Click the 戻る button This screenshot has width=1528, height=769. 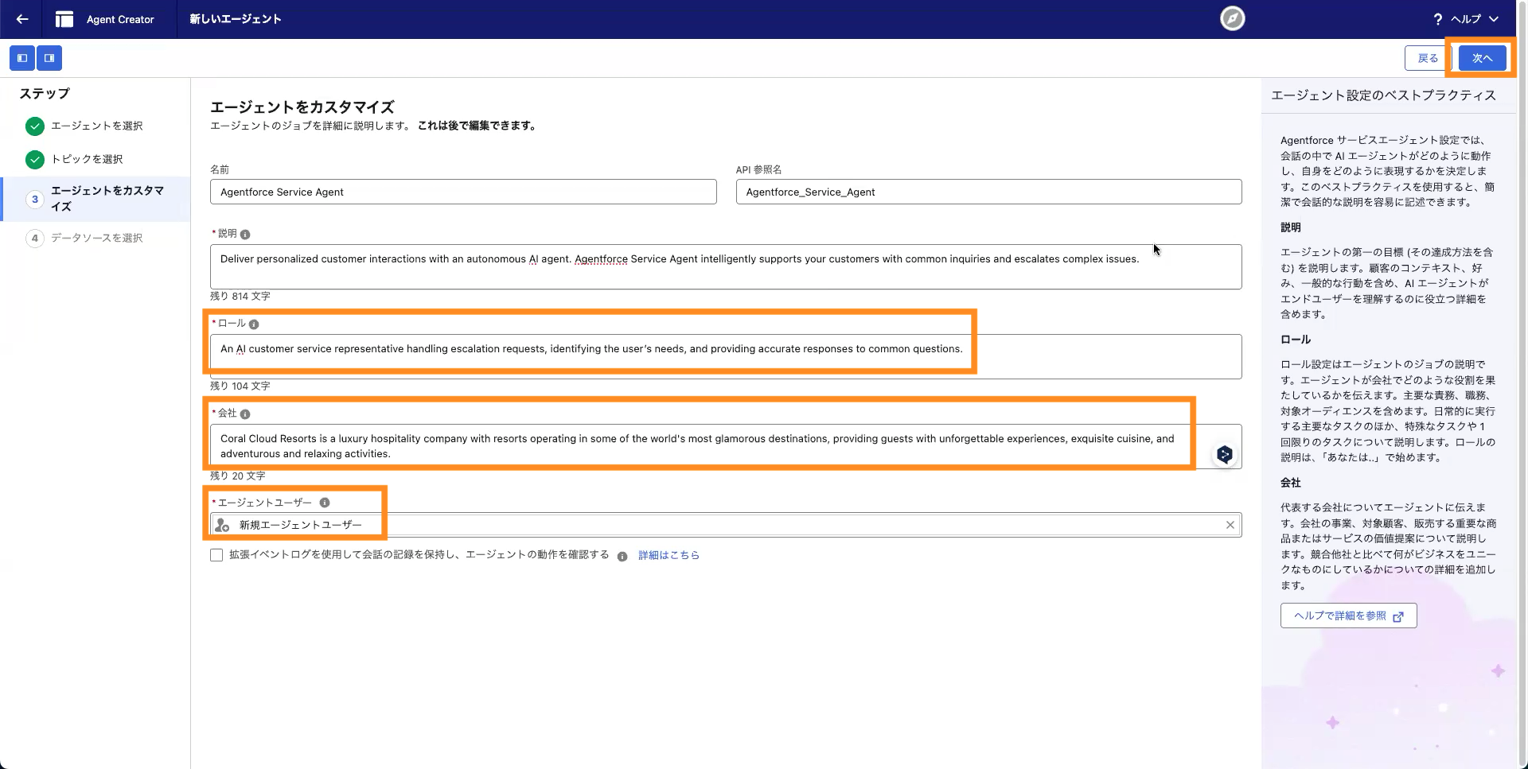pyautogui.click(x=1428, y=58)
